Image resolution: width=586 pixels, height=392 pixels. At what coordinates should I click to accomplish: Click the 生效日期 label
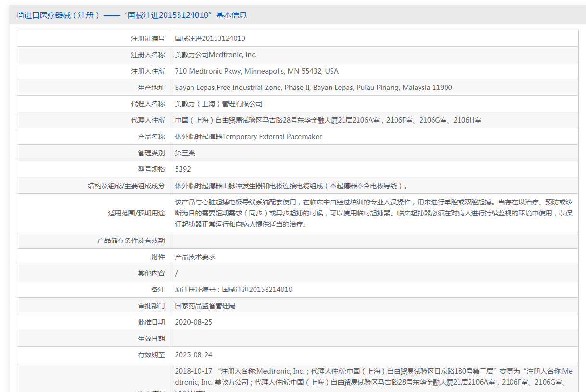point(152,339)
